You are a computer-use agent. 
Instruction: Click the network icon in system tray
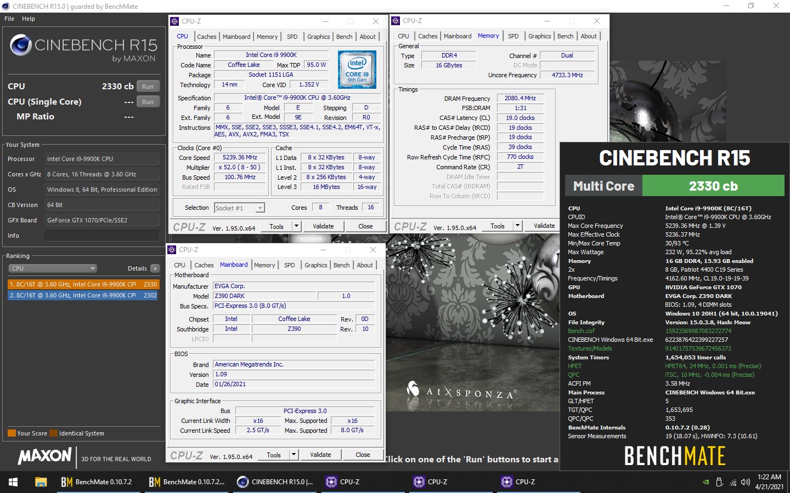(733, 482)
